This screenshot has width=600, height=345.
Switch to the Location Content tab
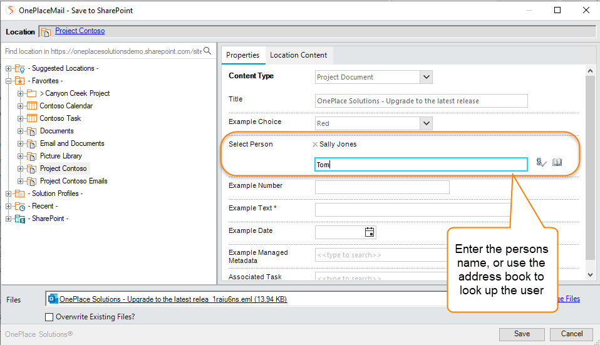pyautogui.click(x=298, y=55)
